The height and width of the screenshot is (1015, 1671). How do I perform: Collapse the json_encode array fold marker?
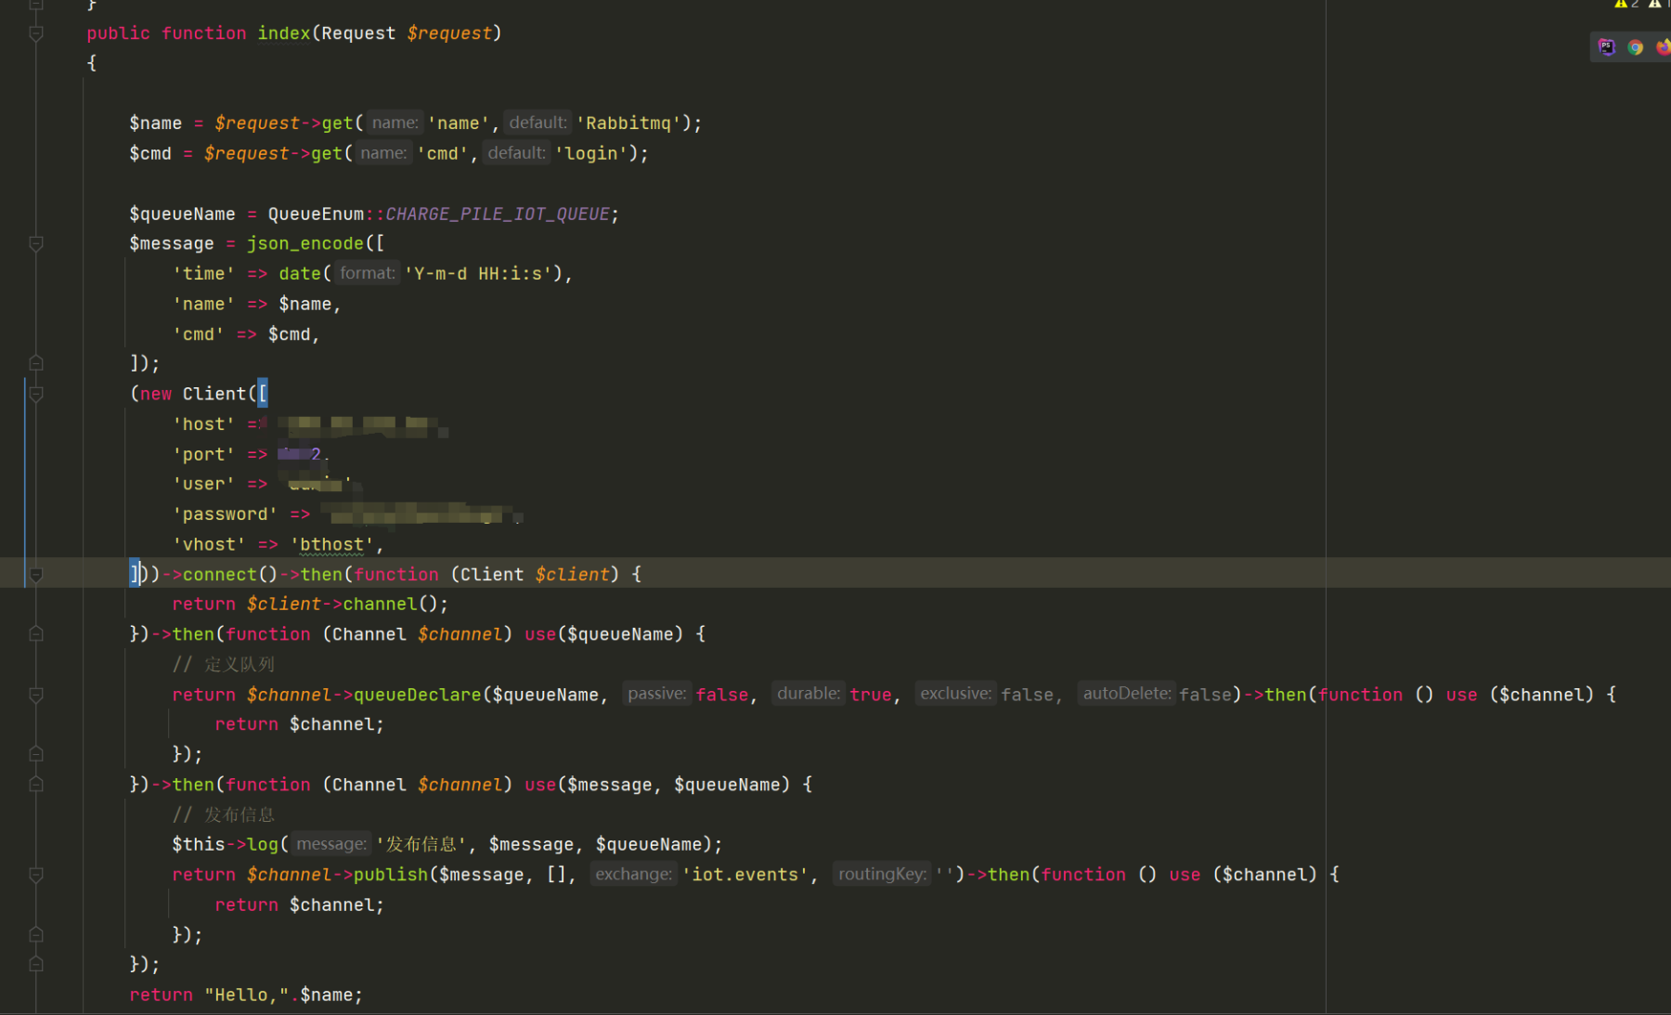(x=36, y=243)
